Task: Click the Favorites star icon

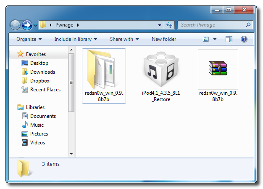Action: [20, 54]
